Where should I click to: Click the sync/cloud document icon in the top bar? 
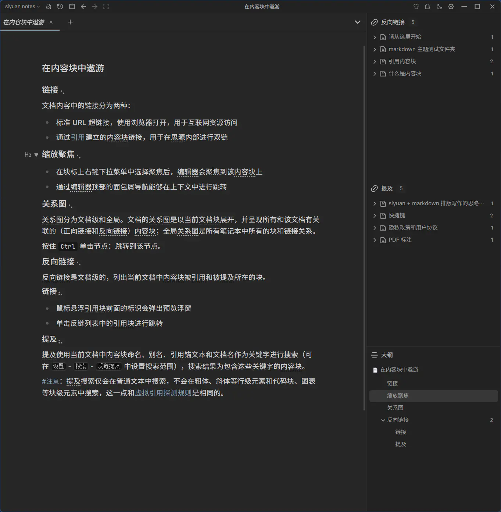(x=49, y=7)
